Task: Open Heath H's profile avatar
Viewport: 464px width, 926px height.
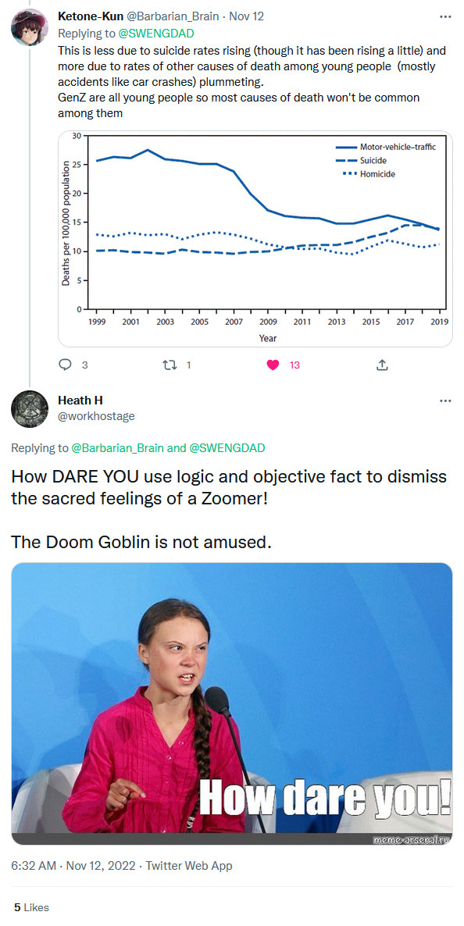Action: [30, 408]
